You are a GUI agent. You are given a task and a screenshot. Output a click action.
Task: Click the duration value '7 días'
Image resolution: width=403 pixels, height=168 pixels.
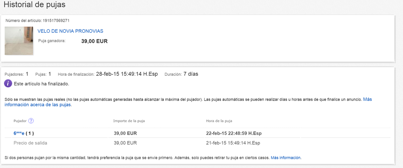(x=190, y=74)
